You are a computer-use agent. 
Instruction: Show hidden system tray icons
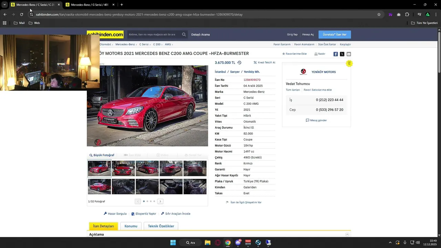click(x=390, y=242)
